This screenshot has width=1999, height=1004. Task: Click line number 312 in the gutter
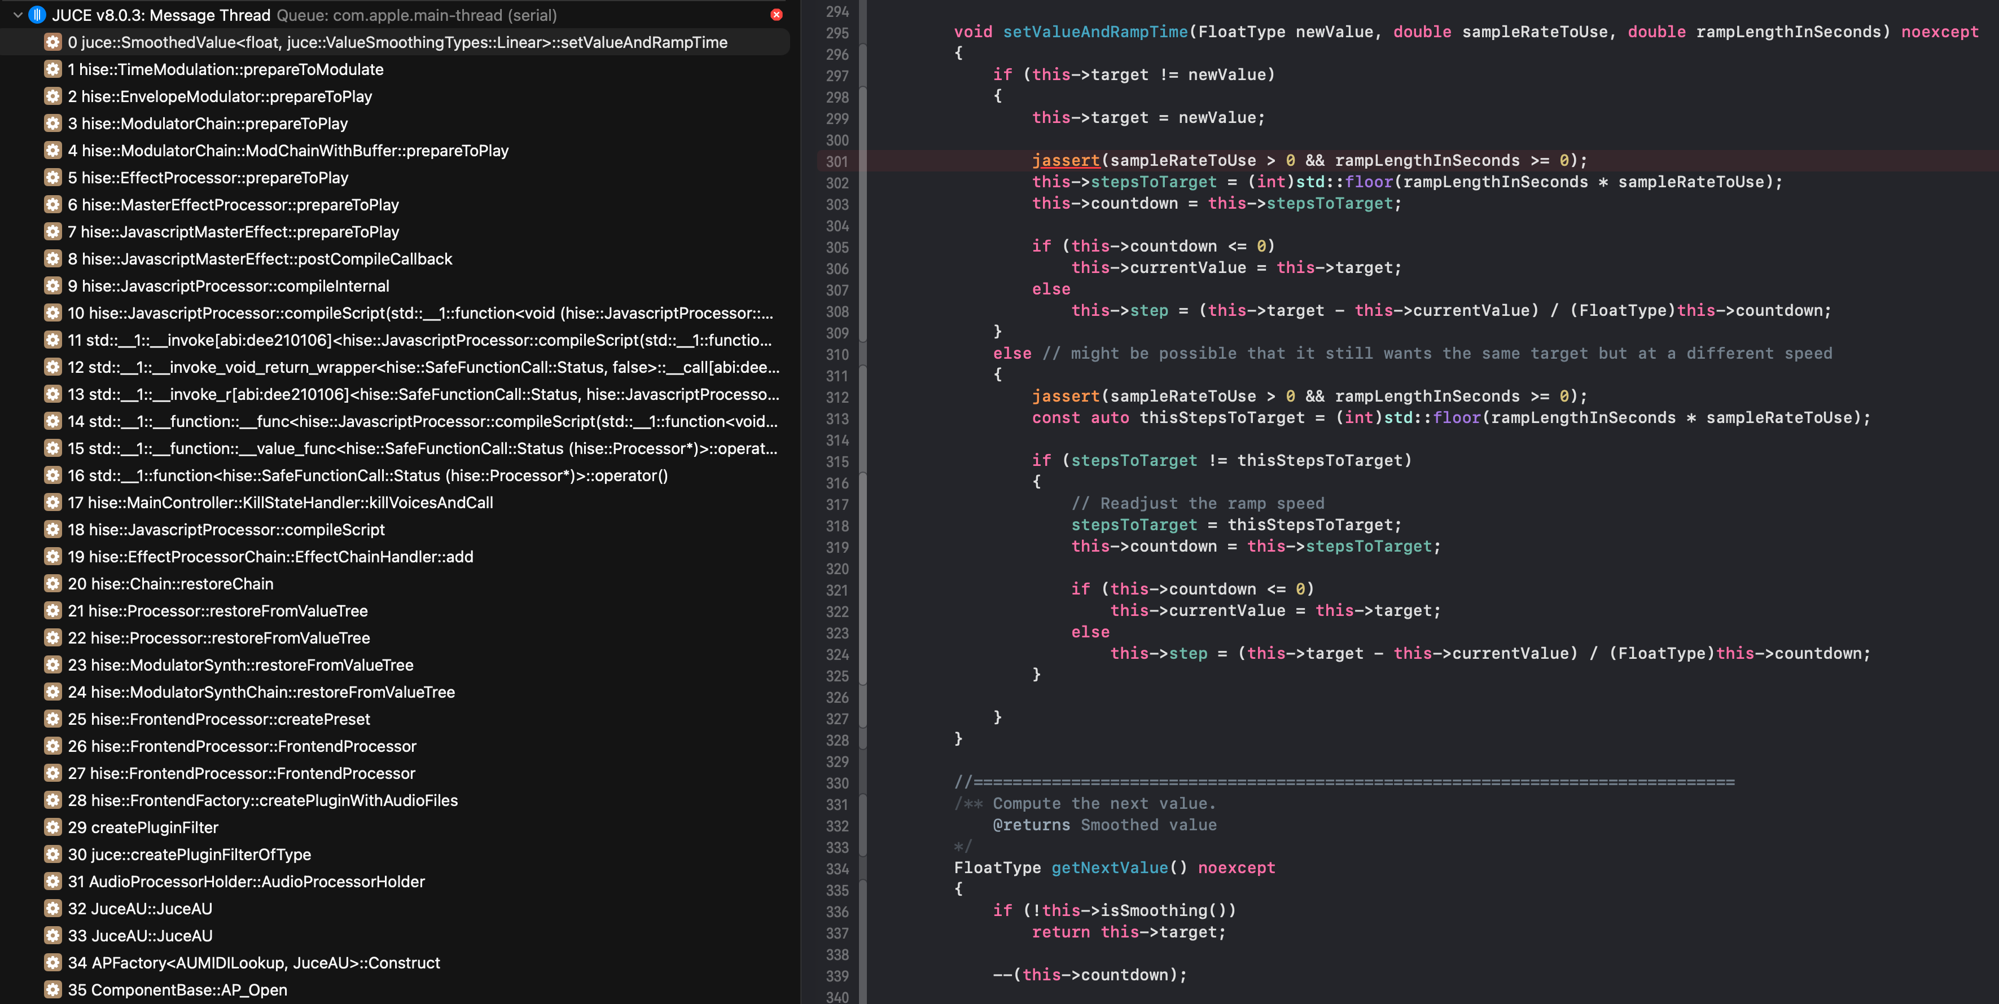pos(836,397)
